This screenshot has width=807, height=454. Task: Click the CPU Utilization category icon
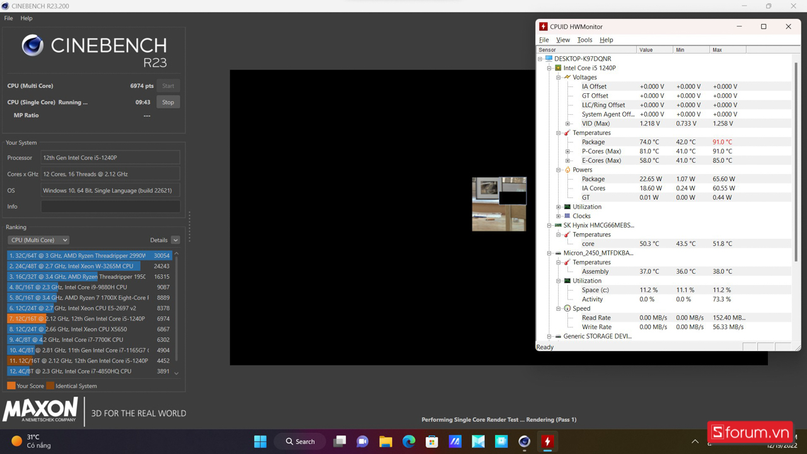(x=567, y=207)
